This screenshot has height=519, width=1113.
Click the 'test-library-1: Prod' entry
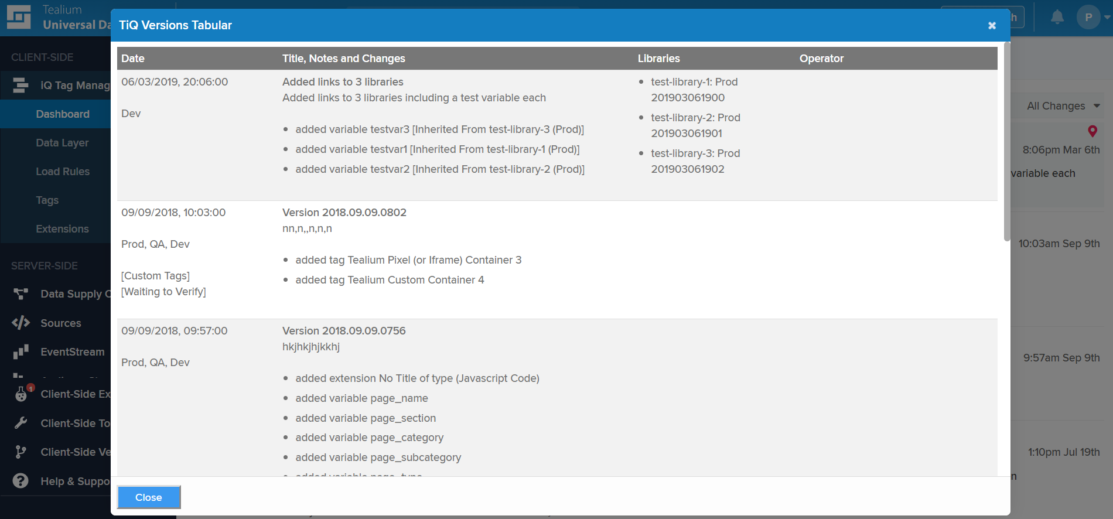pos(694,82)
